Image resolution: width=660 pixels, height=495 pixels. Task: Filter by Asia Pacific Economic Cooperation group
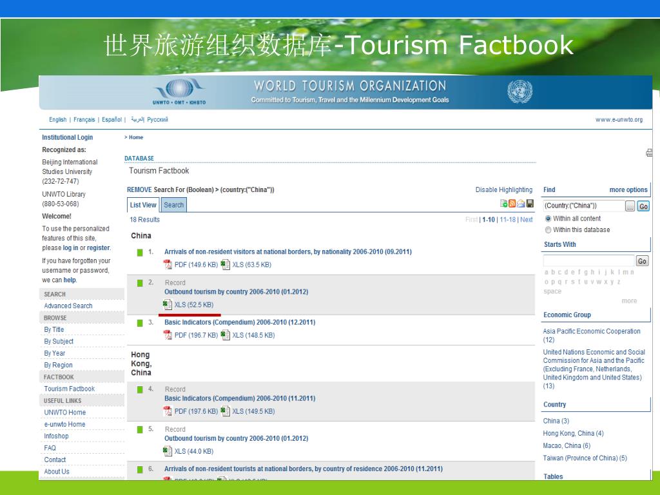(x=592, y=335)
